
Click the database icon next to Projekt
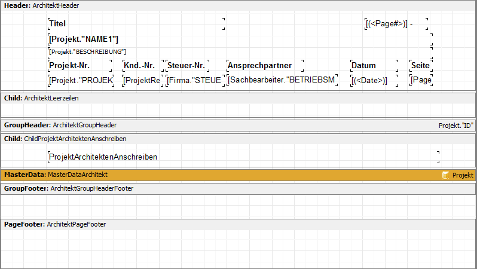click(x=445, y=175)
